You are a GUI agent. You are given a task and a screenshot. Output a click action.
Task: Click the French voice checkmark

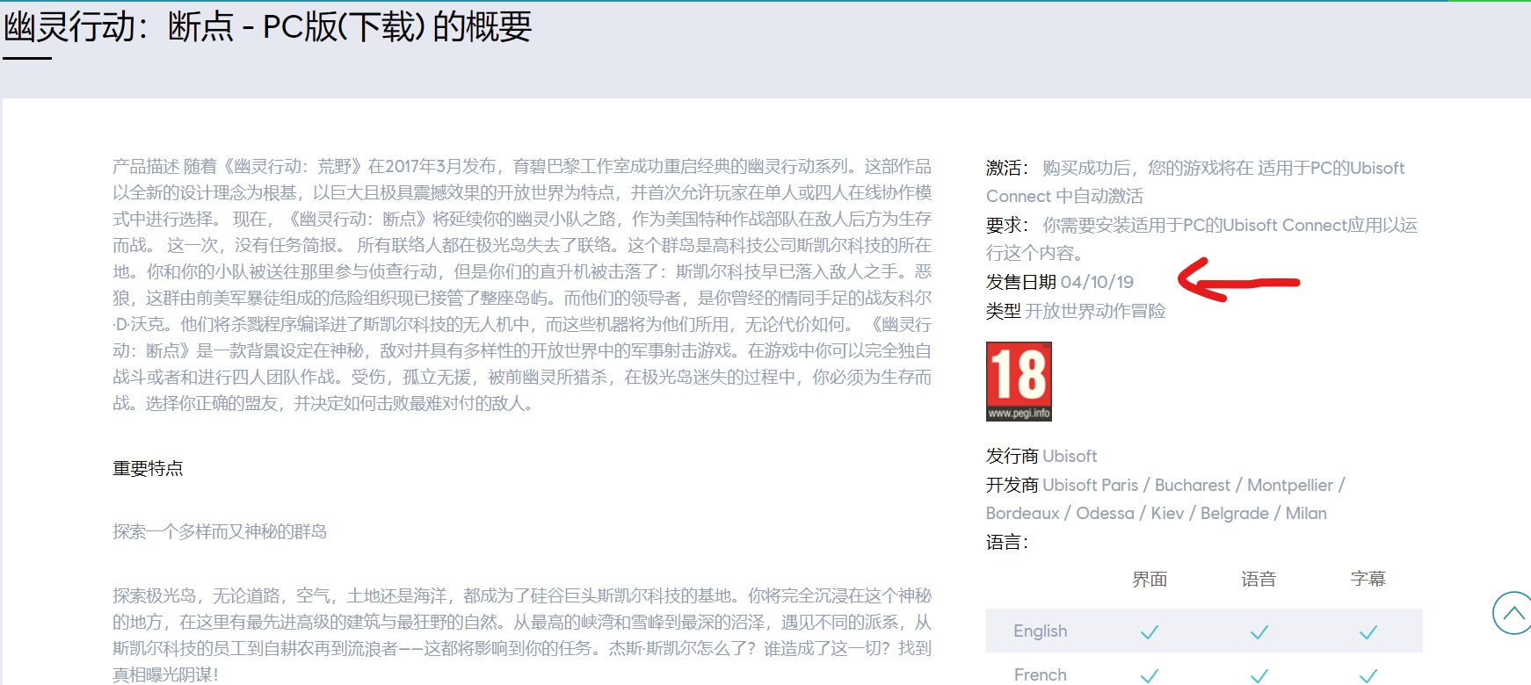pyautogui.click(x=1259, y=675)
